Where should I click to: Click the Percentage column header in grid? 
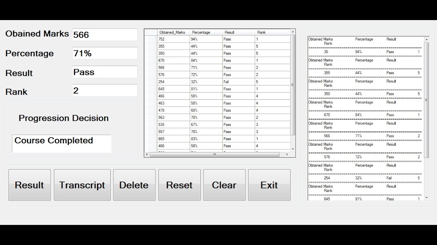coord(206,32)
